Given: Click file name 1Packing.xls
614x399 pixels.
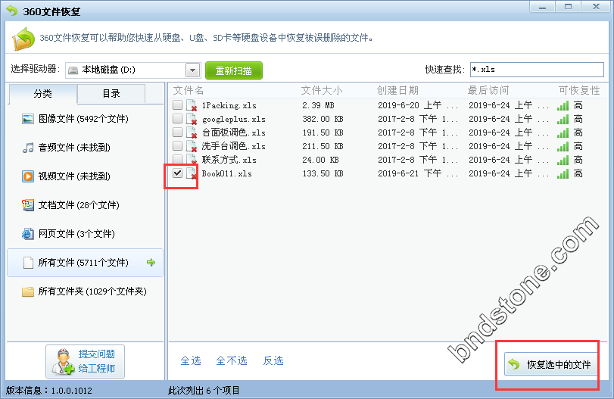Looking at the screenshot, I should [x=229, y=105].
